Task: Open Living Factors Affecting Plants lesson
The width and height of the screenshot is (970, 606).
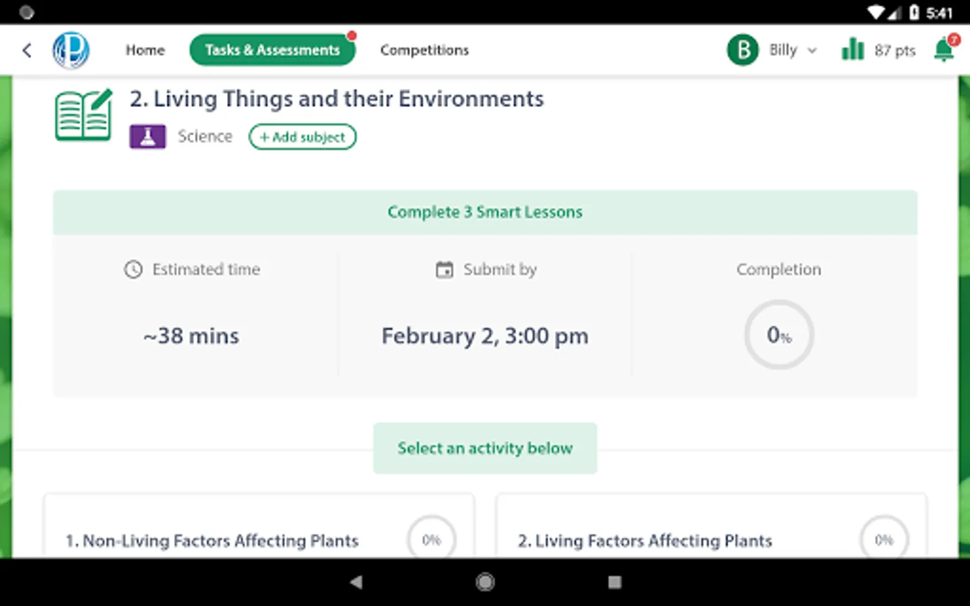Action: coord(645,540)
